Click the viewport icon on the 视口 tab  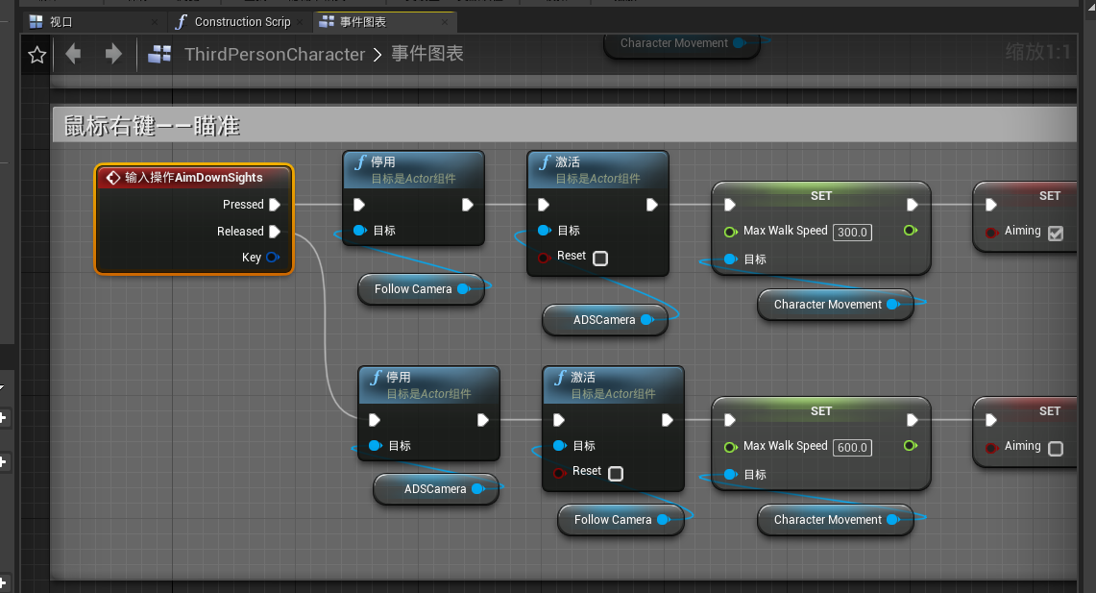tap(36, 20)
